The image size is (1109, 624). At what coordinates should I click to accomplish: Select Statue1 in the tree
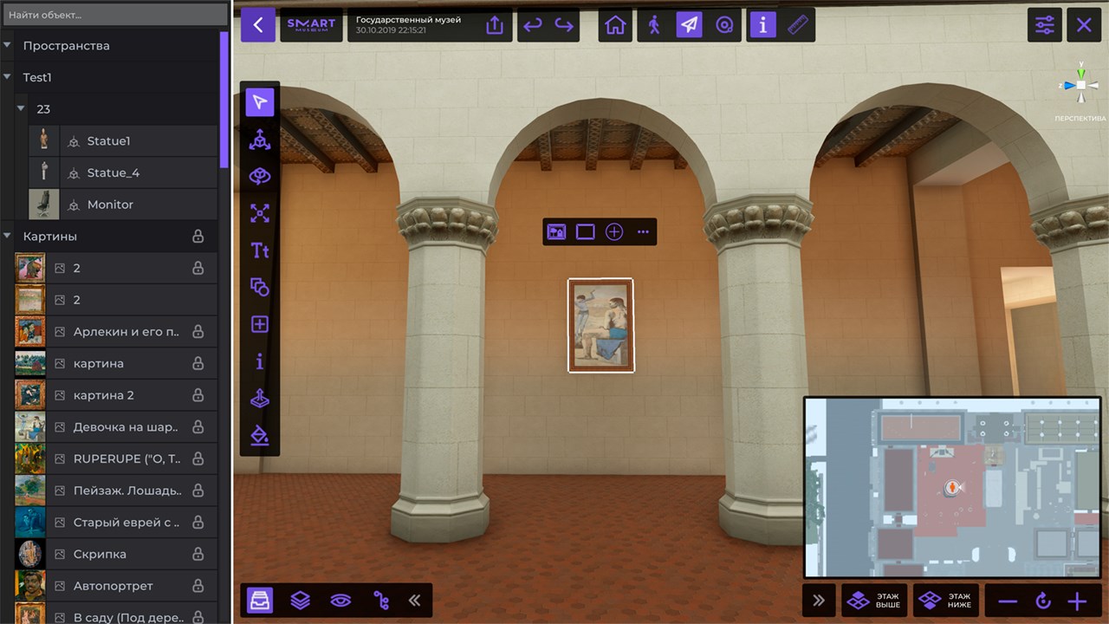click(x=123, y=140)
